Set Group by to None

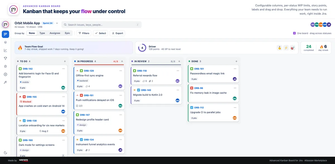[32, 33]
